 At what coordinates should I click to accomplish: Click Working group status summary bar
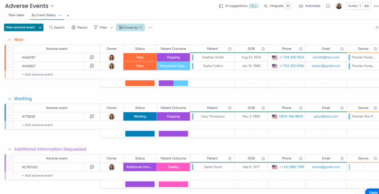coord(140,133)
